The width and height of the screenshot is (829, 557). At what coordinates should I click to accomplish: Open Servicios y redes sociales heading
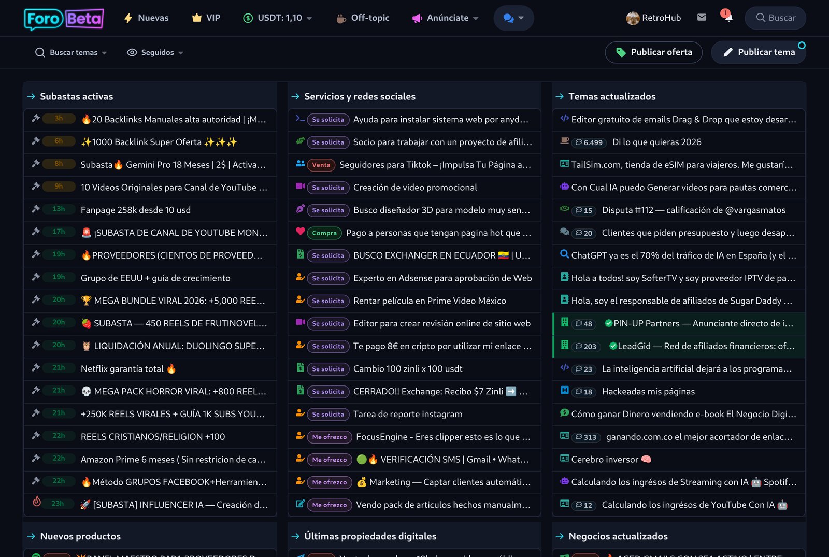(360, 96)
